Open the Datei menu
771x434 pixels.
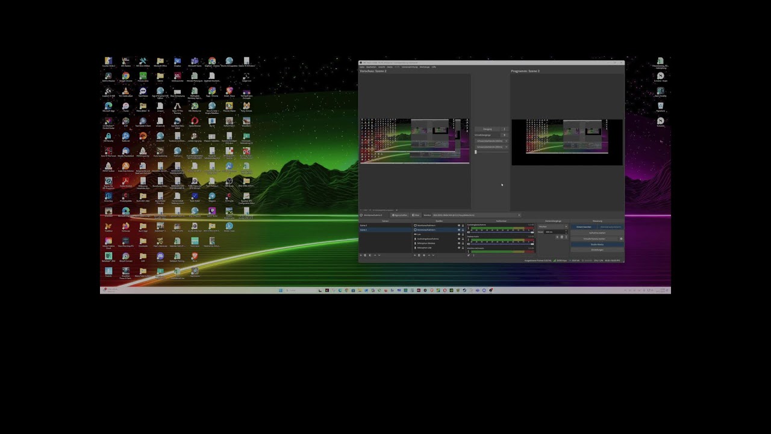point(361,67)
